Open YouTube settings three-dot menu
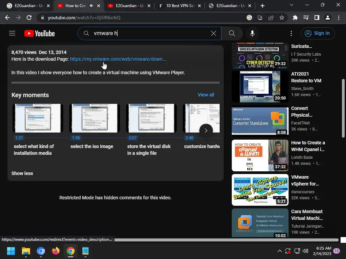This screenshot has width=346, height=259. tap(291, 33)
